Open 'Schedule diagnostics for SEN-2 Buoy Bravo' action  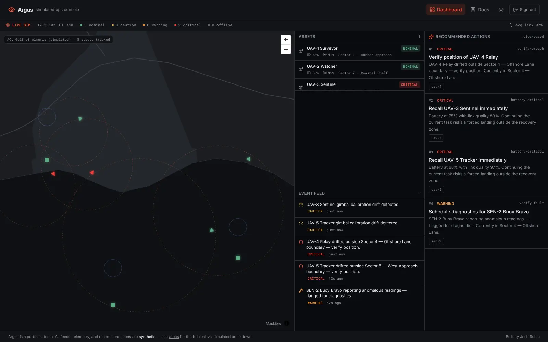tap(478, 212)
